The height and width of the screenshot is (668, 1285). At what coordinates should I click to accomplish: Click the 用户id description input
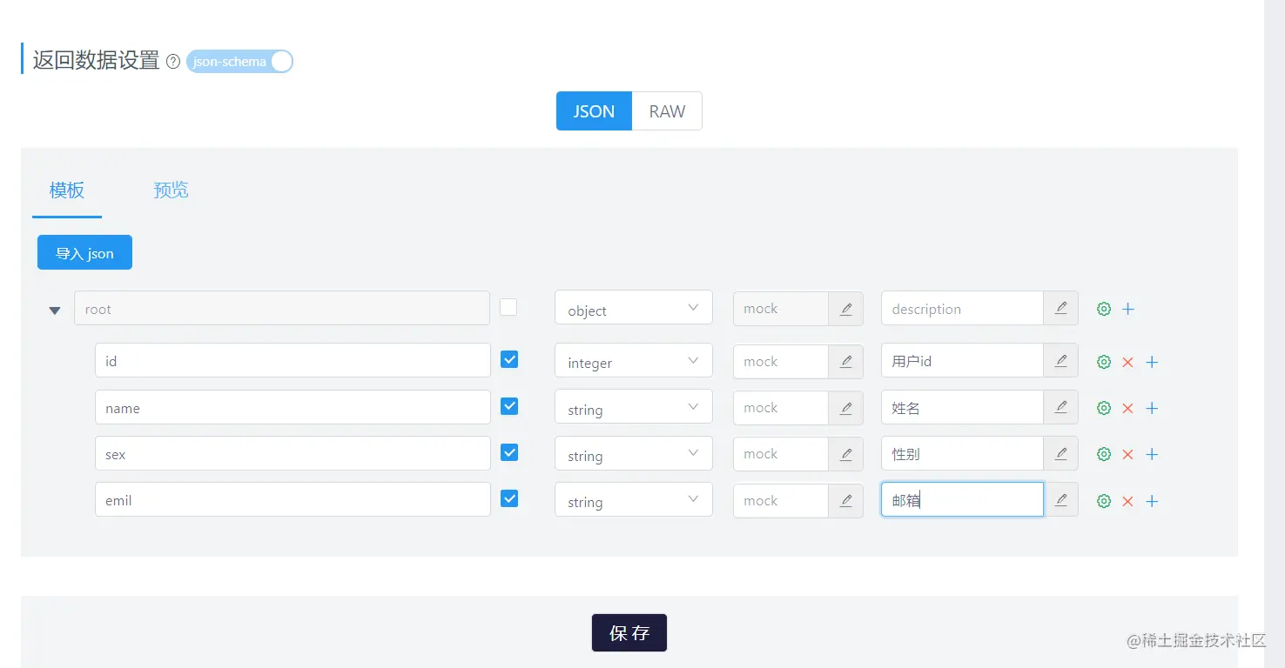click(962, 361)
